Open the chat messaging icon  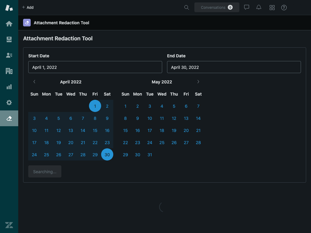247,7
